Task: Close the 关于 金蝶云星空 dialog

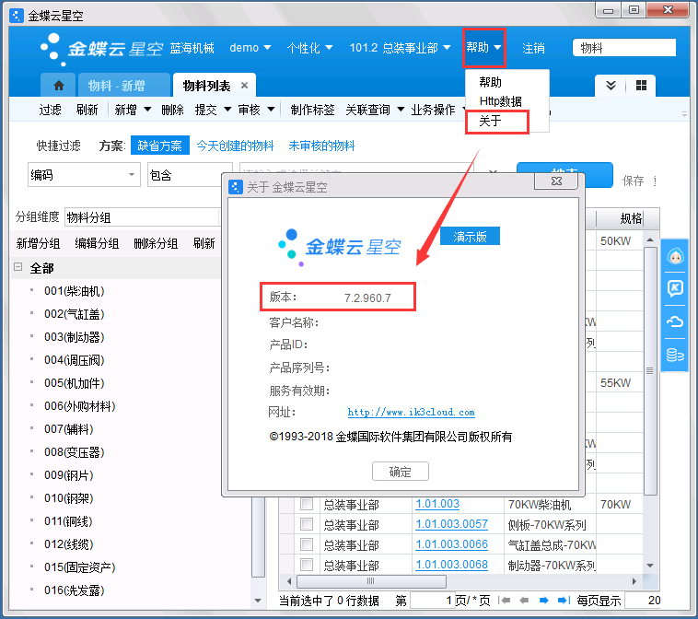Action: click(556, 181)
